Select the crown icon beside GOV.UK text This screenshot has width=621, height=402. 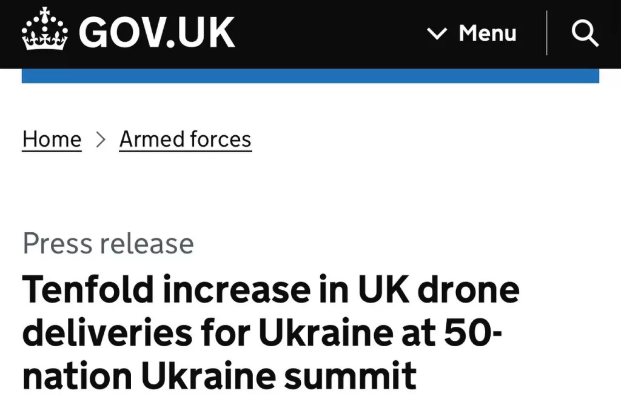coord(41,28)
